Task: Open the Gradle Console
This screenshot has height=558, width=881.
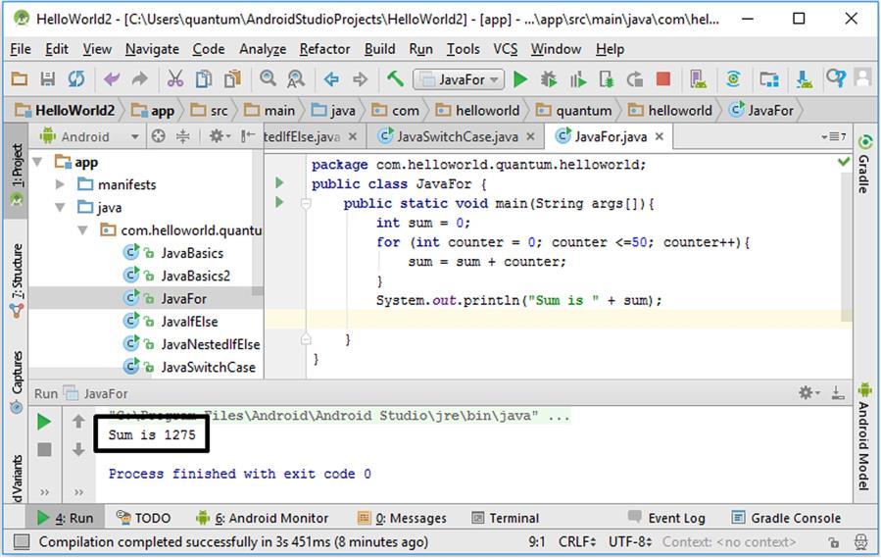Action: [787, 518]
